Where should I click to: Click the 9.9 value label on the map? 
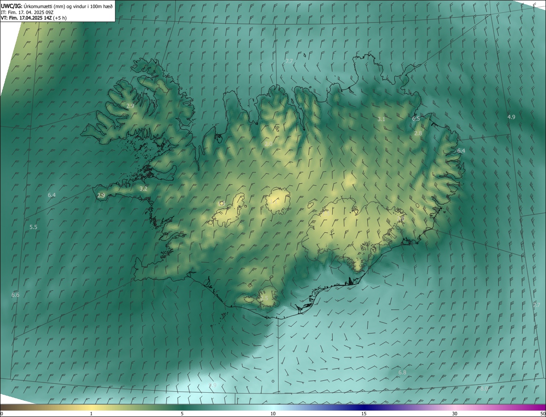[212, 385]
